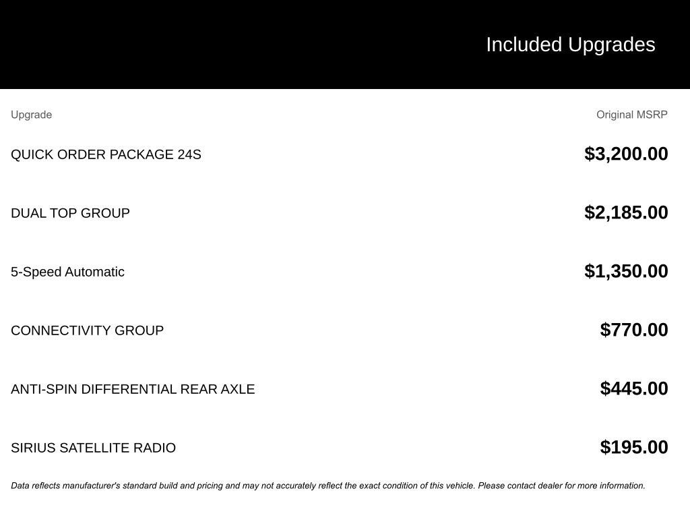Click the $195.00 price value
The image size is (690, 518).
tap(633, 447)
